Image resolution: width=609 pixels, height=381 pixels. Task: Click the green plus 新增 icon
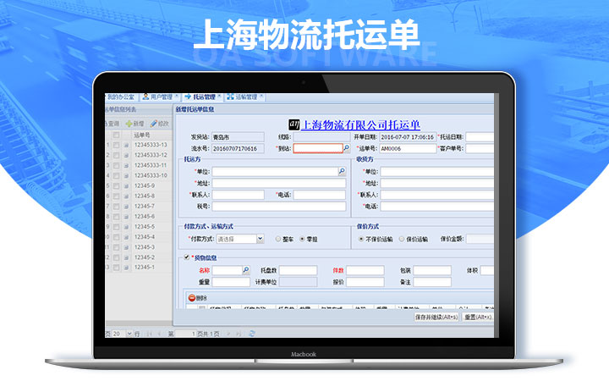point(128,124)
